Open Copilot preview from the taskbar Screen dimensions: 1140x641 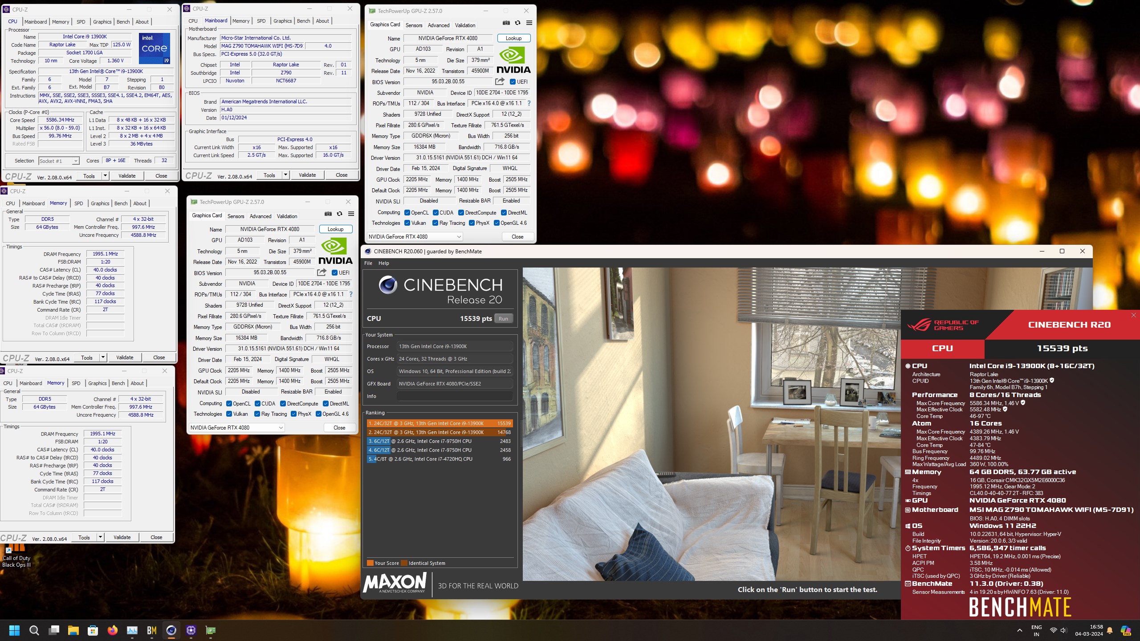click(x=1126, y=630)
